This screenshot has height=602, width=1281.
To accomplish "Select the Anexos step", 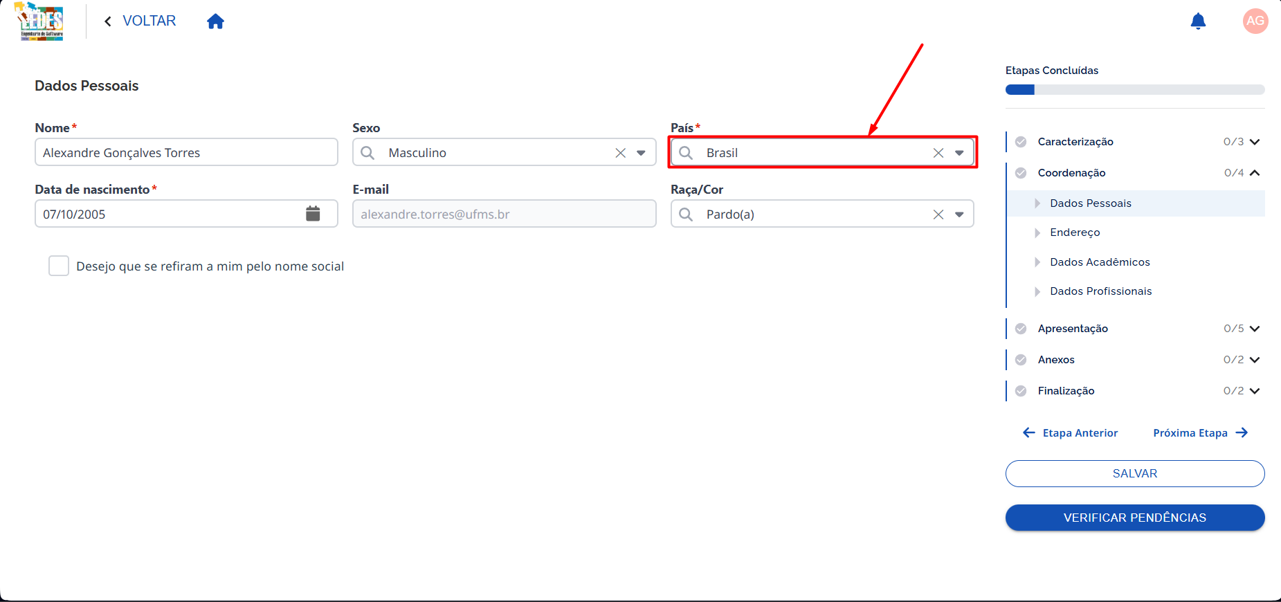I will [x=1056, y=360].
